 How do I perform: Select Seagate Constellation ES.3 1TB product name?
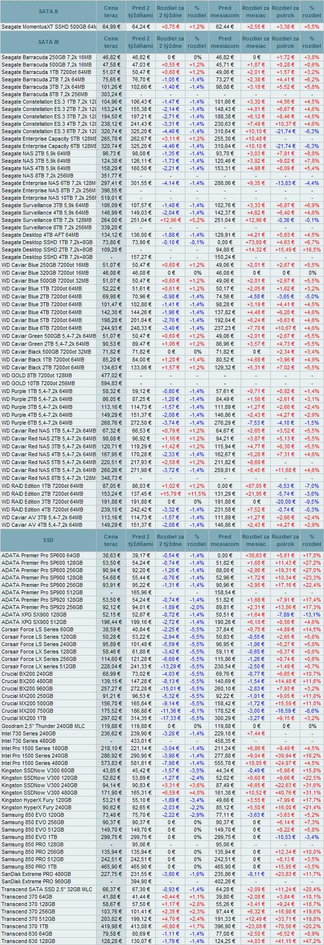click(49, 102)
